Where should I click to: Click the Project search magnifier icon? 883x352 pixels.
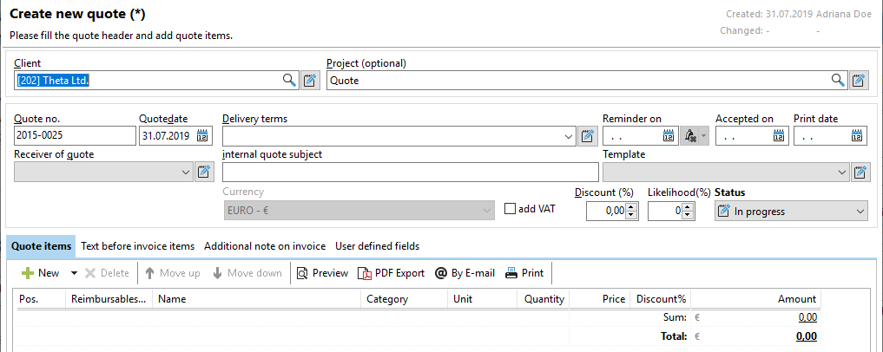click(838, 81)
